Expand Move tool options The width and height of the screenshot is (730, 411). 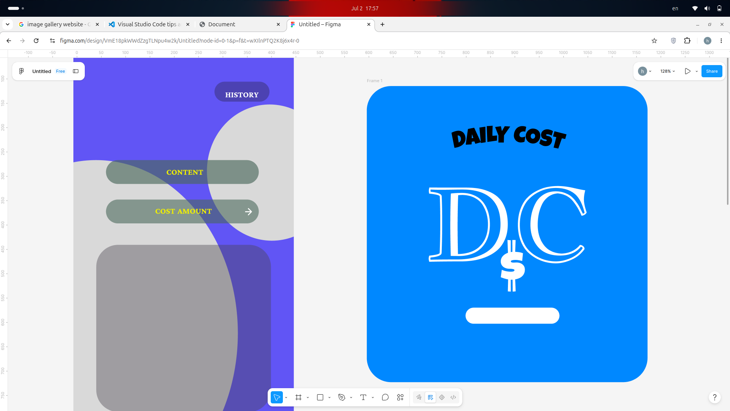pyautogui.click(x=286, y=397)
